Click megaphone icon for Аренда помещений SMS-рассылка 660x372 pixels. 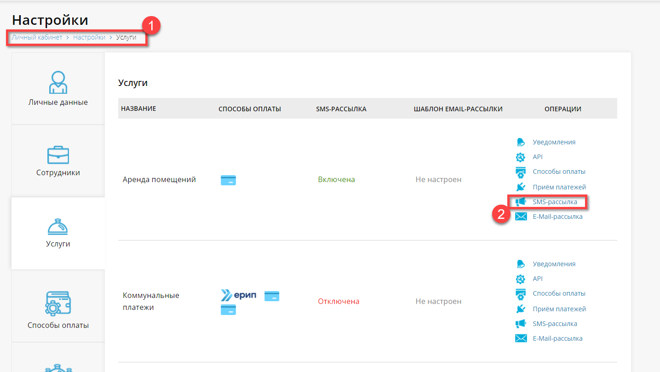(x=521, y=202)
